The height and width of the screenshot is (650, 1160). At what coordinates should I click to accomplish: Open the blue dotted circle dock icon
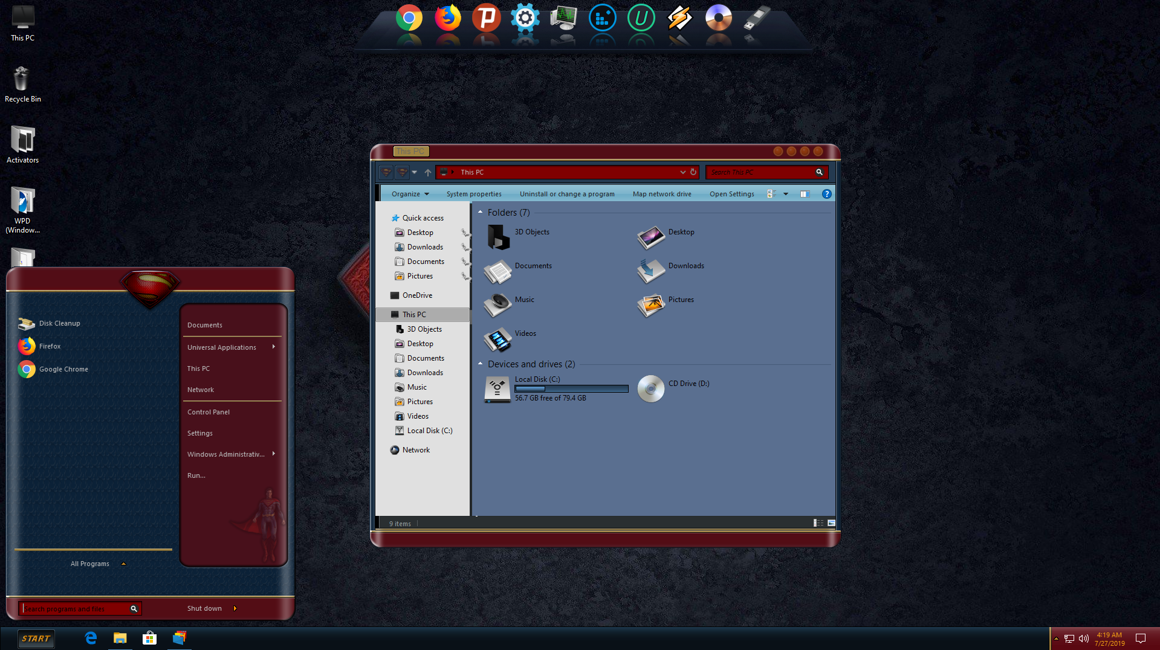[x=603, y=18]
